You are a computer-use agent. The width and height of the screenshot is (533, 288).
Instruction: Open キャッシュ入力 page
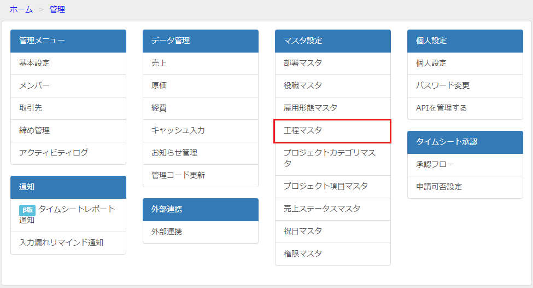pos(201,131)
